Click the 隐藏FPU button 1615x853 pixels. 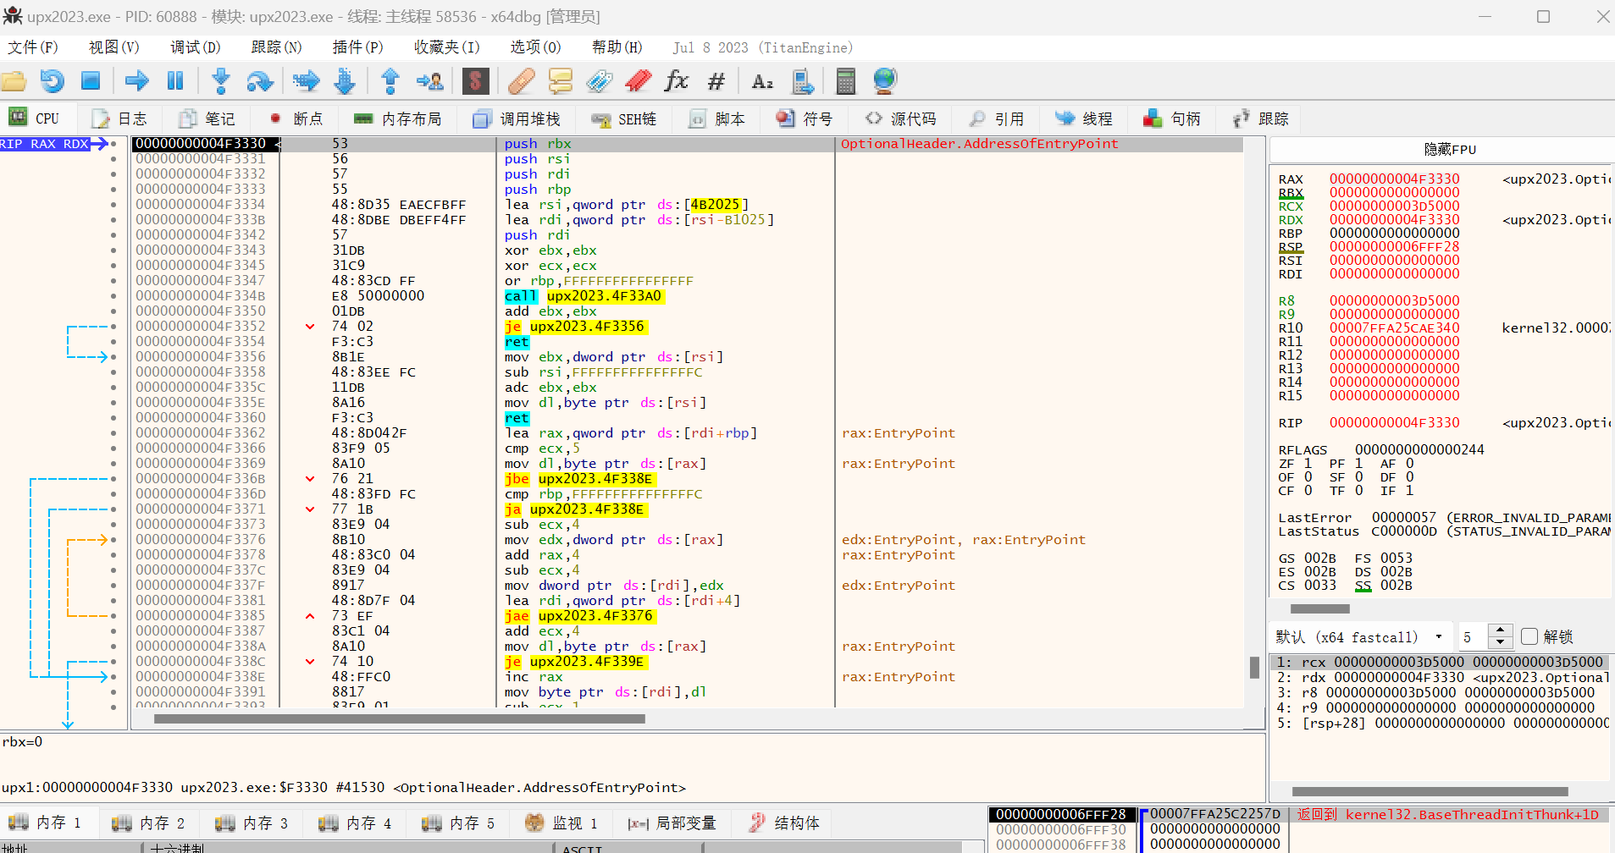[x=1449, y=150]
